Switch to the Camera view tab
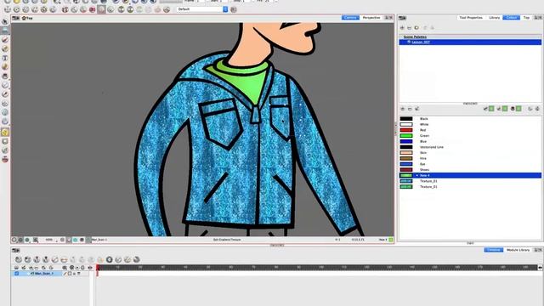 (x=350, y=17)
